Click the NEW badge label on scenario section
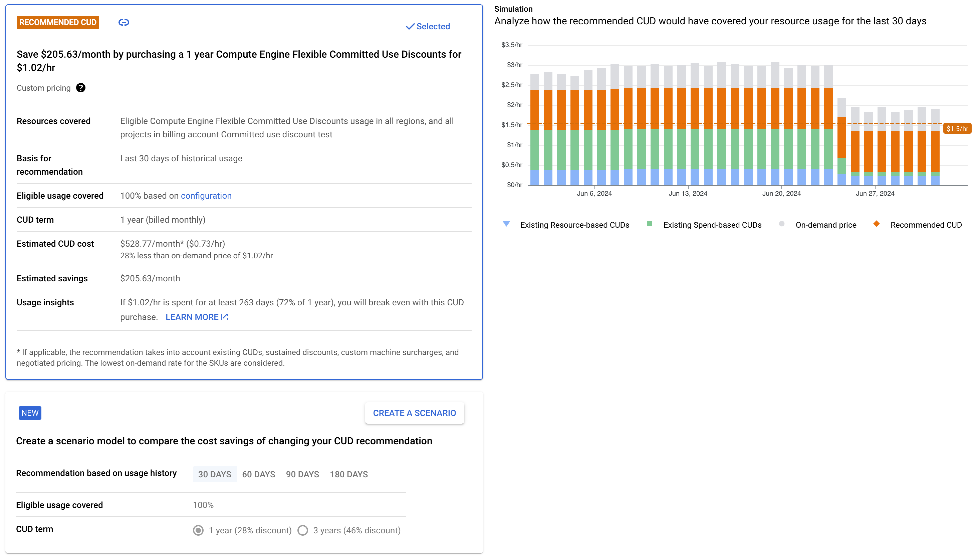The image size is (976, 558). (30, 413)
